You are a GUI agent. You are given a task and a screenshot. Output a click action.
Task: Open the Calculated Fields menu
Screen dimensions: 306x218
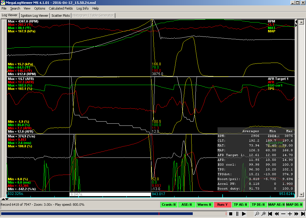61,8
